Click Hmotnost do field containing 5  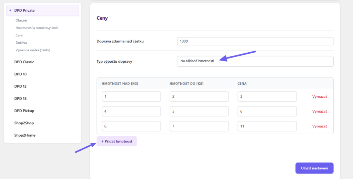(199, 111)
